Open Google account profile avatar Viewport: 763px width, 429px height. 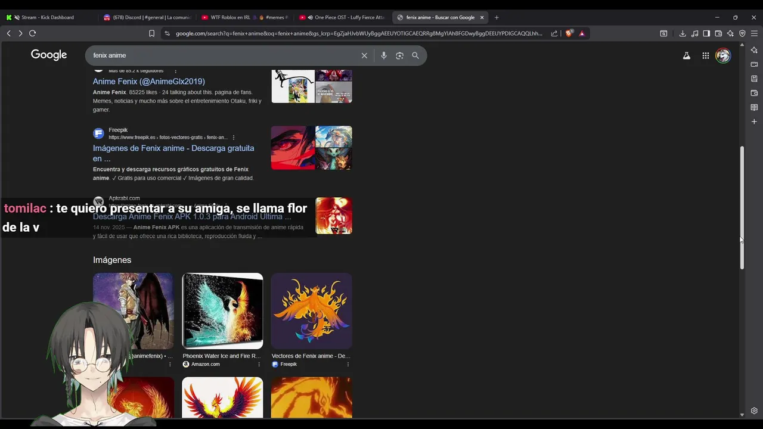tap(723, 55)
